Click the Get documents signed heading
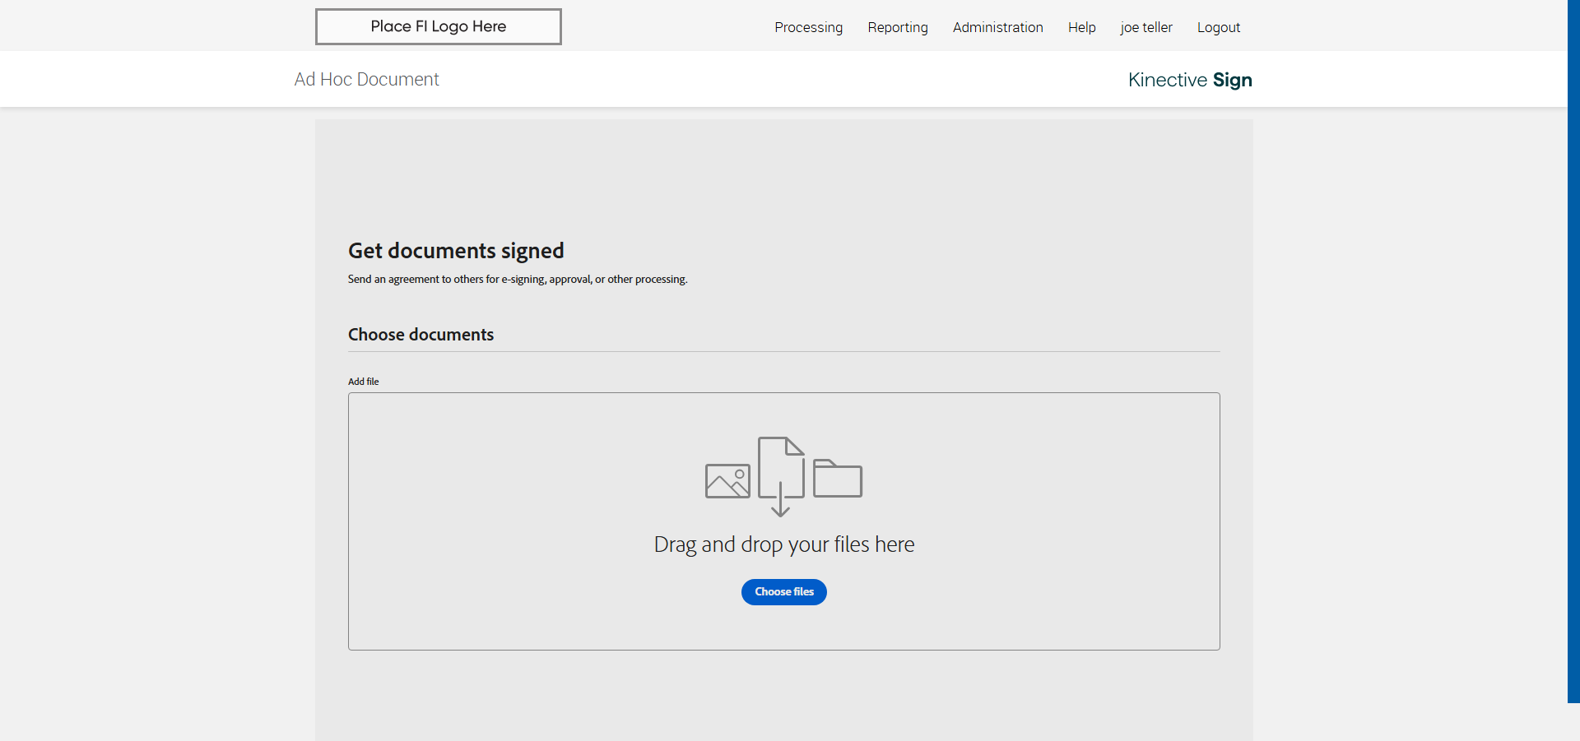 [x=456, y=250]
